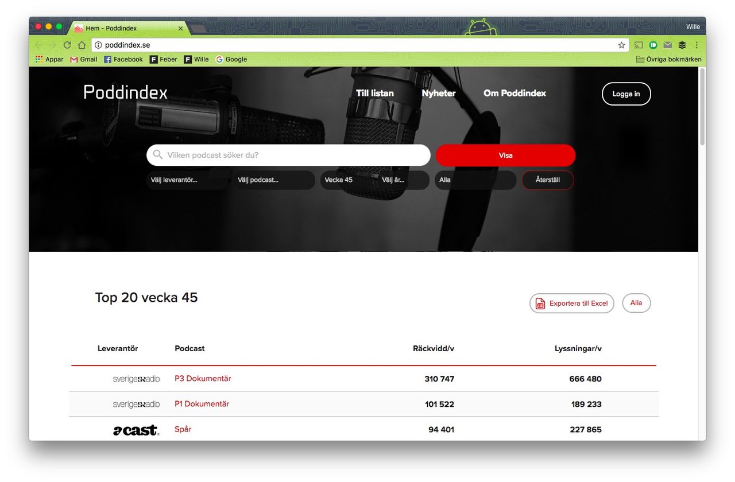
Task: Click Exportera till Excel button
Action: (x=572, y=304)
